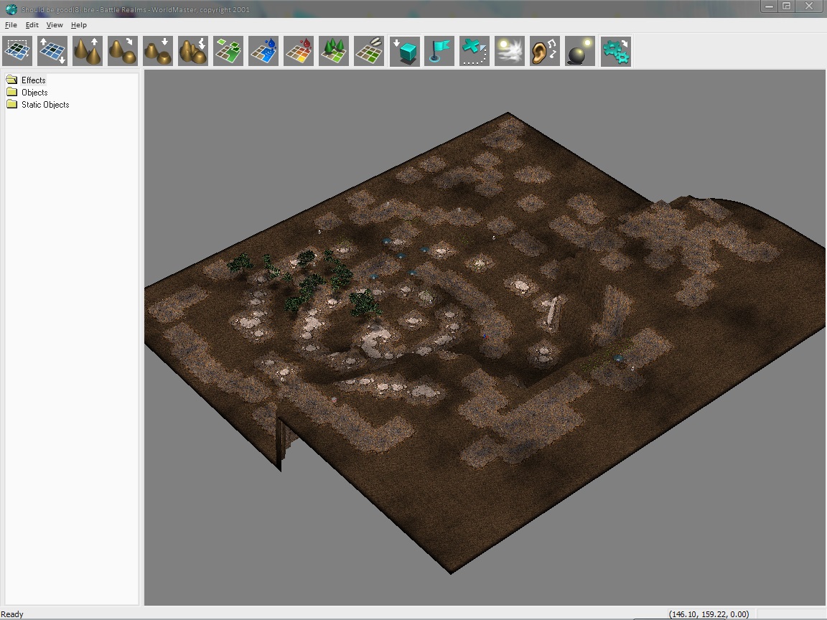Expand the Effects folder
Viewport: 827px width, 620px height.
point(33,80)
